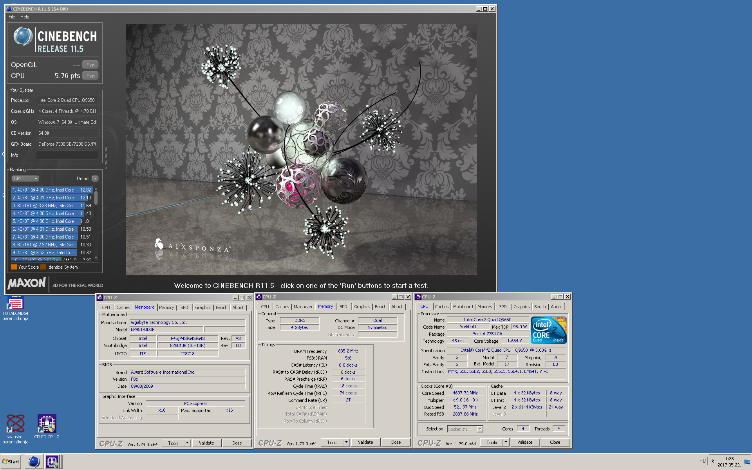The image size is (752, 470).
Task: Open Bench tab in Memory CPU-Z window
Action: [x=380, y=307]
